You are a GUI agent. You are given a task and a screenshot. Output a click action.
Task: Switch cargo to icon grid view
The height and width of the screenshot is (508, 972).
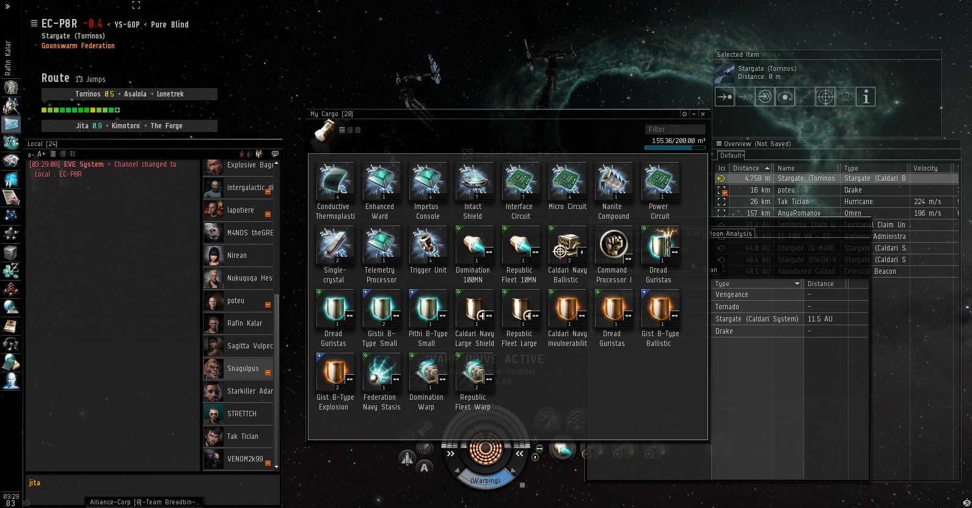click(x=342, y=130)
